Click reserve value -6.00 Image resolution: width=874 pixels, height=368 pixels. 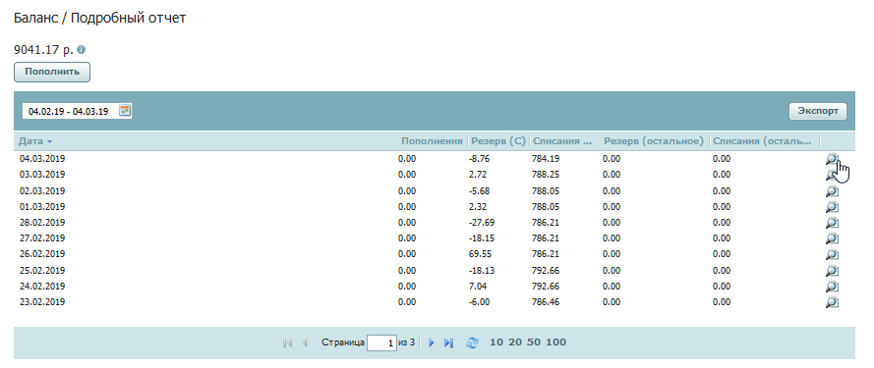click(480, 302)
